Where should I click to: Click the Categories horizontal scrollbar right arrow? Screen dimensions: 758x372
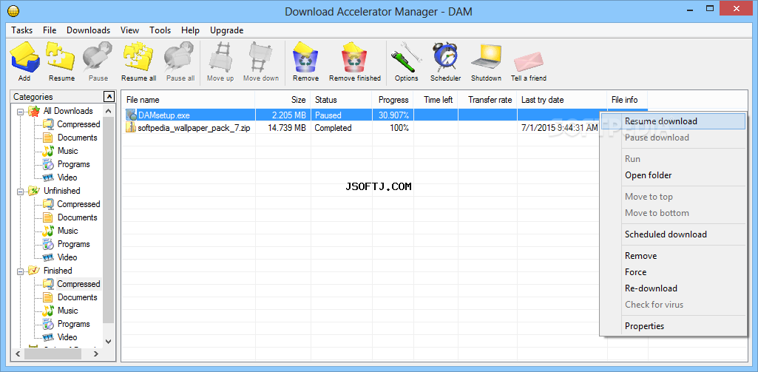click(95, 354)
